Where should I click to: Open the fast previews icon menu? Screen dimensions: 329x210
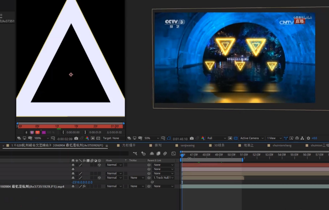291,138
